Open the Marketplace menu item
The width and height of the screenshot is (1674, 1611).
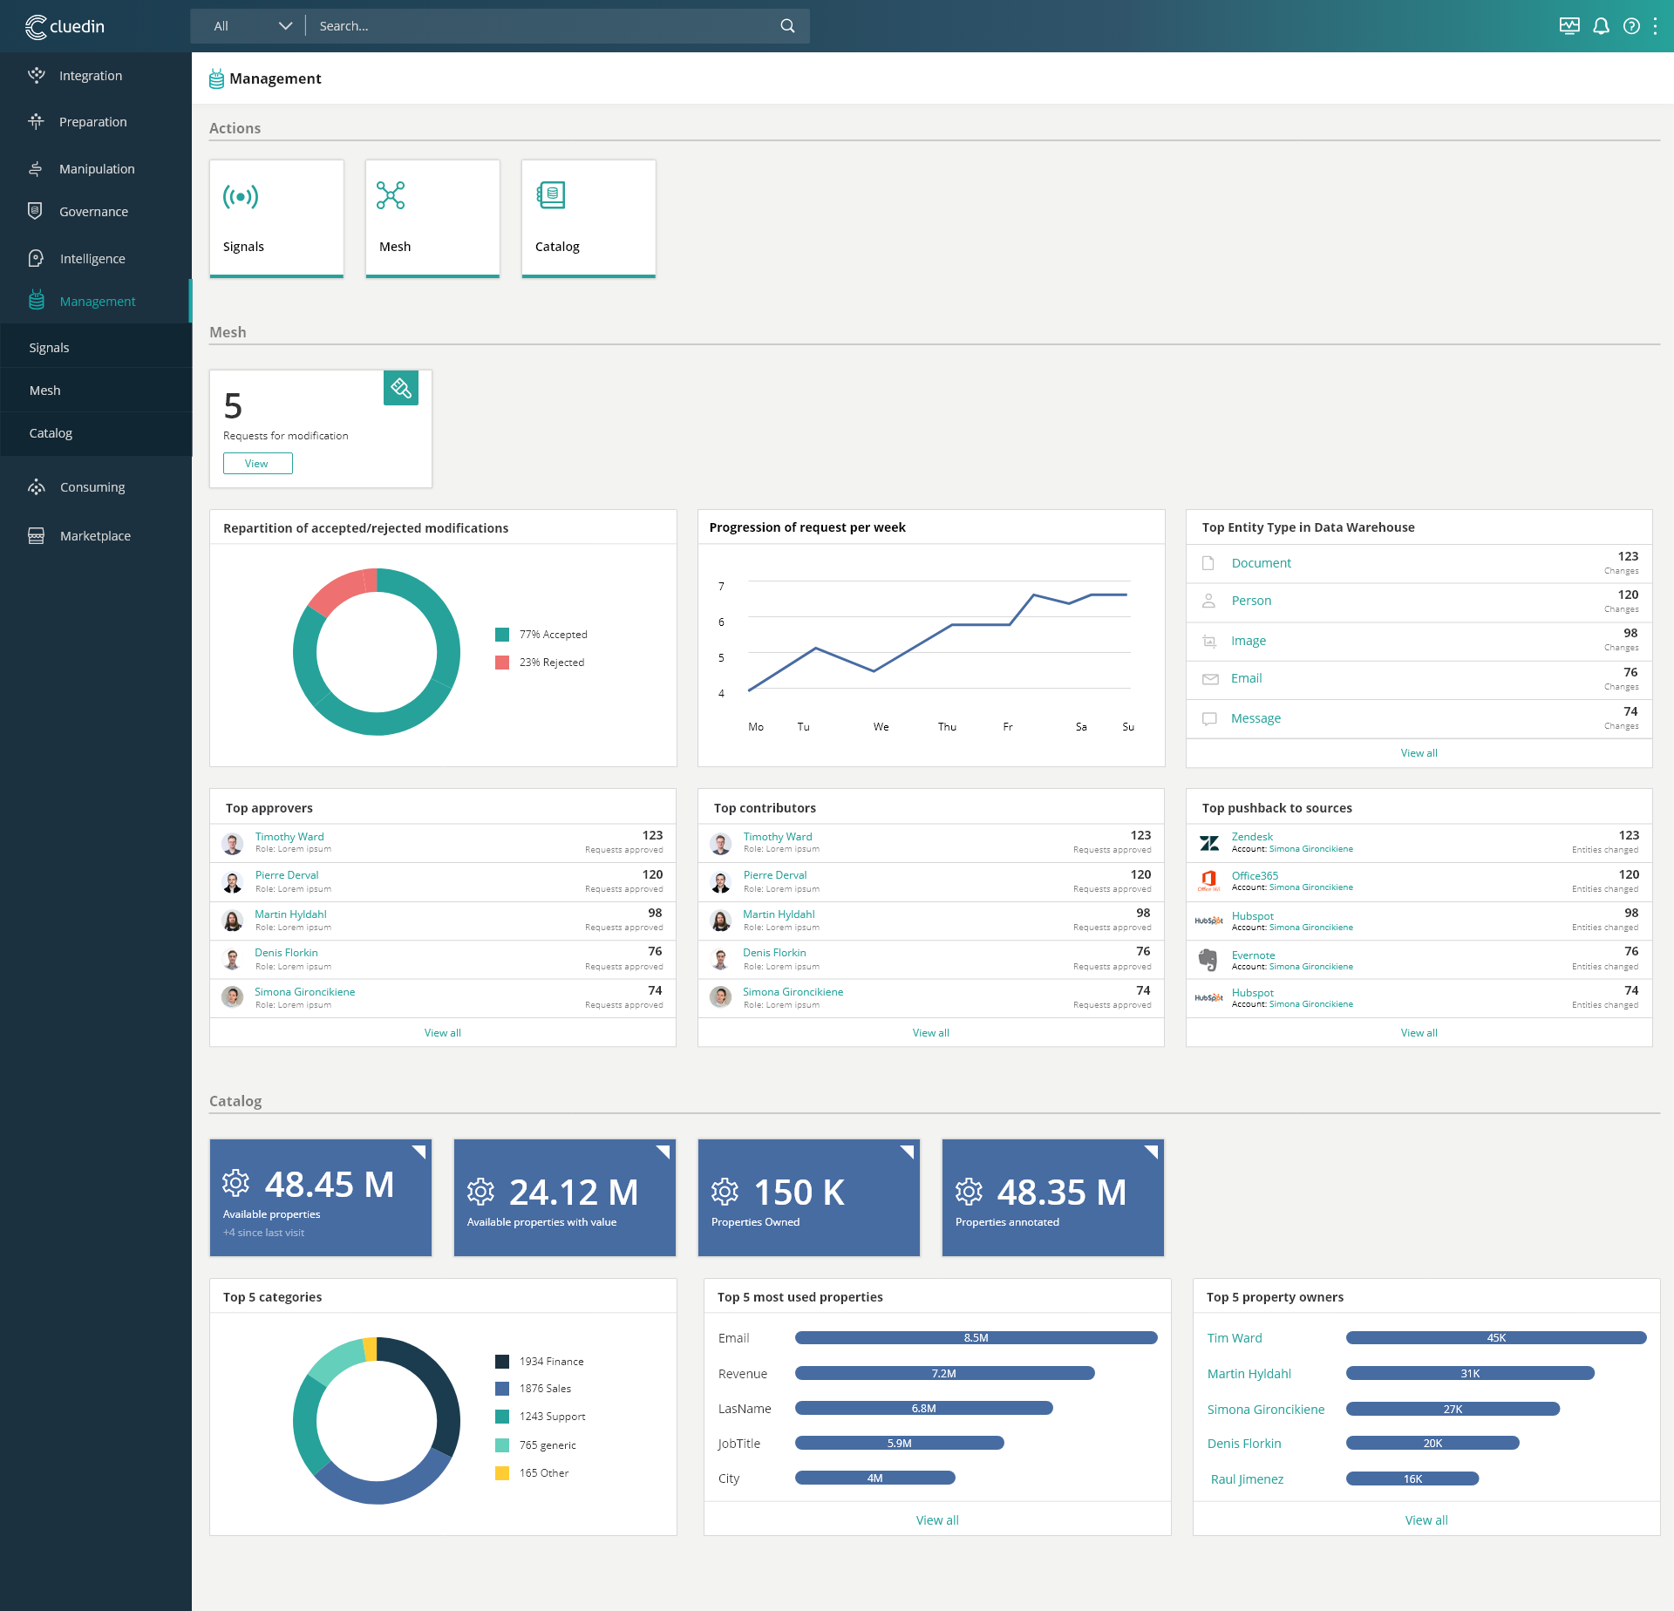pos(95,535)
